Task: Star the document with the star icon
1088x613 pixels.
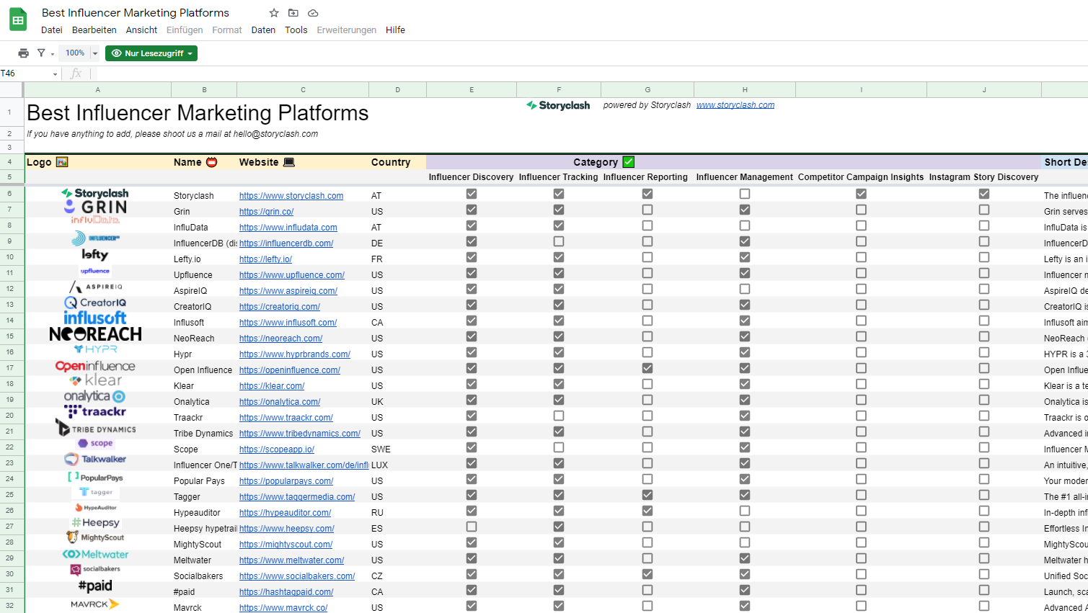Action: [x=274, y=13]
